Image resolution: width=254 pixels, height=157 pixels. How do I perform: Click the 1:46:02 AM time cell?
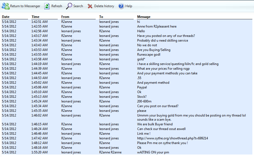39,115
